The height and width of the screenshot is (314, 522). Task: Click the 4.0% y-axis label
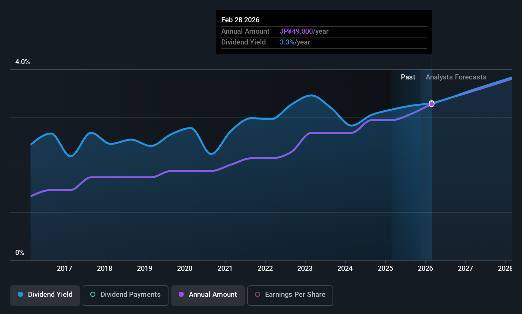[23, 62]
